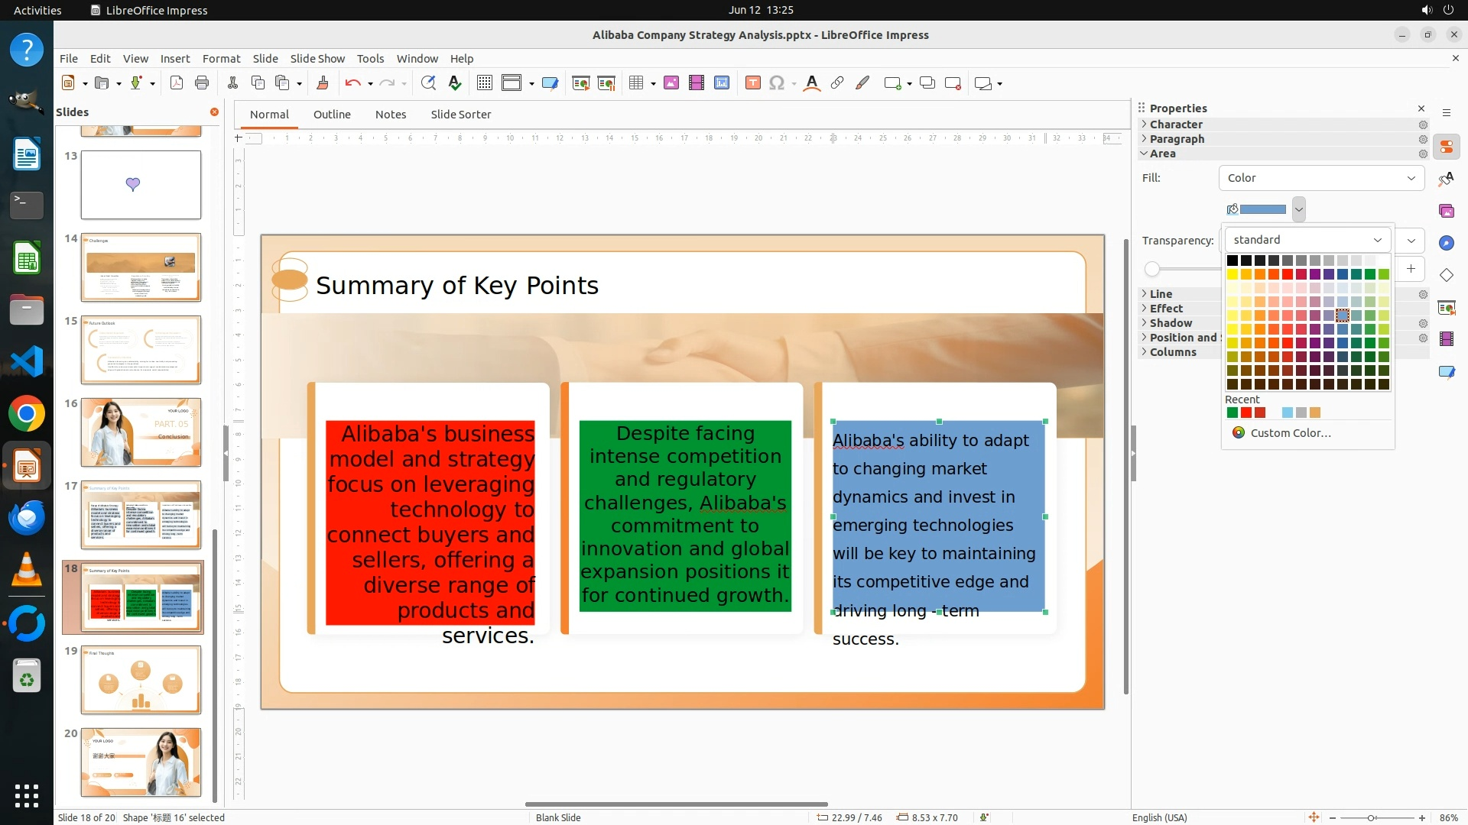The height and width of the screenshot is (825, 1468).
Task: Click the Custom Color… button
Action: point(1290,433)
